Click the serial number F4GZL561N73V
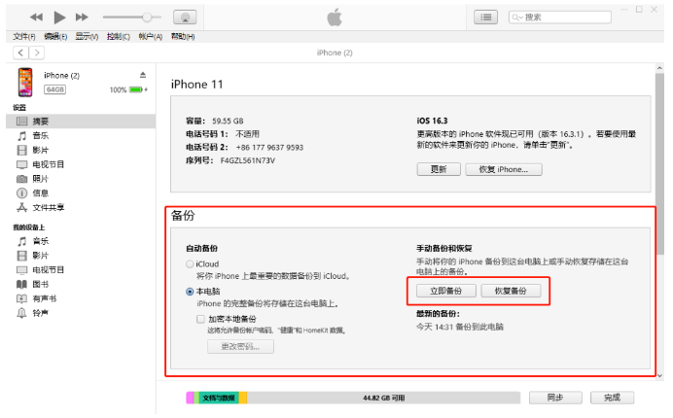673x418 pixels. (x=248, y=160)
